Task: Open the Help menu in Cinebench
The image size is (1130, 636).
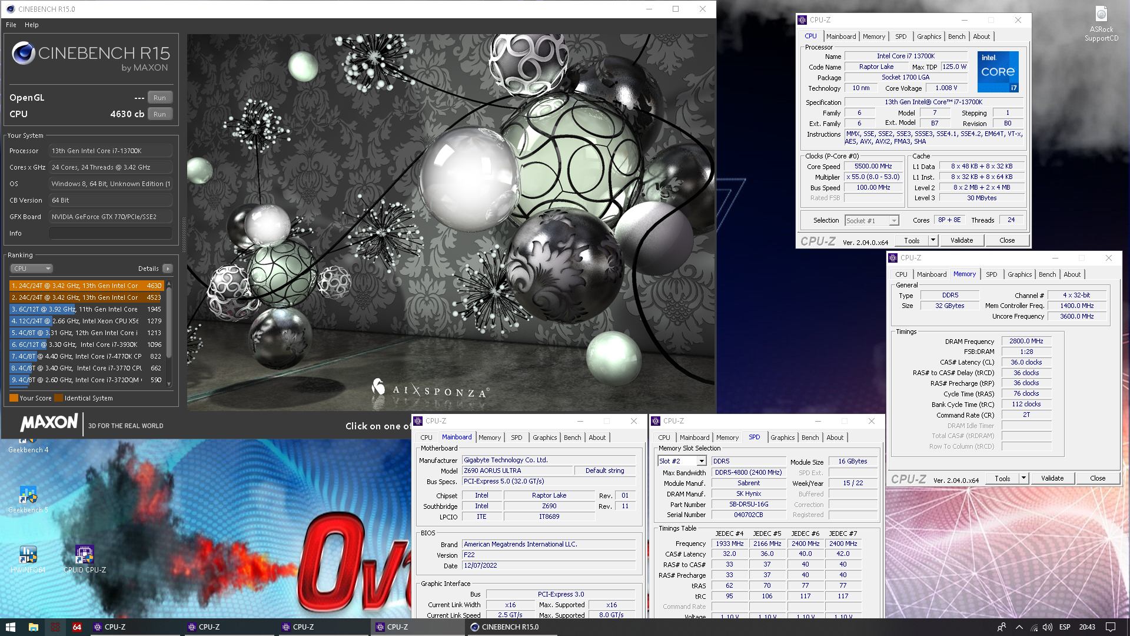Action: click(x=32, y=25)
